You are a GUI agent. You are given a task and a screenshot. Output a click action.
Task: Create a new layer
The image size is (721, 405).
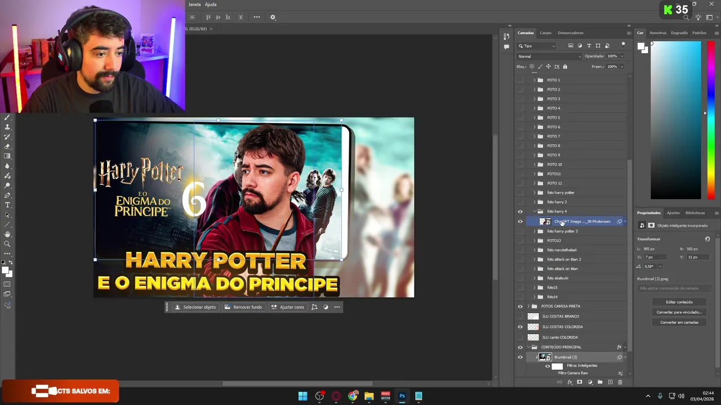click(x=610, y=382)
